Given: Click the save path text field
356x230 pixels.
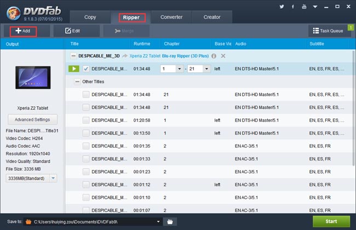Looking at the screenshot, I should (x=94, y=222).
